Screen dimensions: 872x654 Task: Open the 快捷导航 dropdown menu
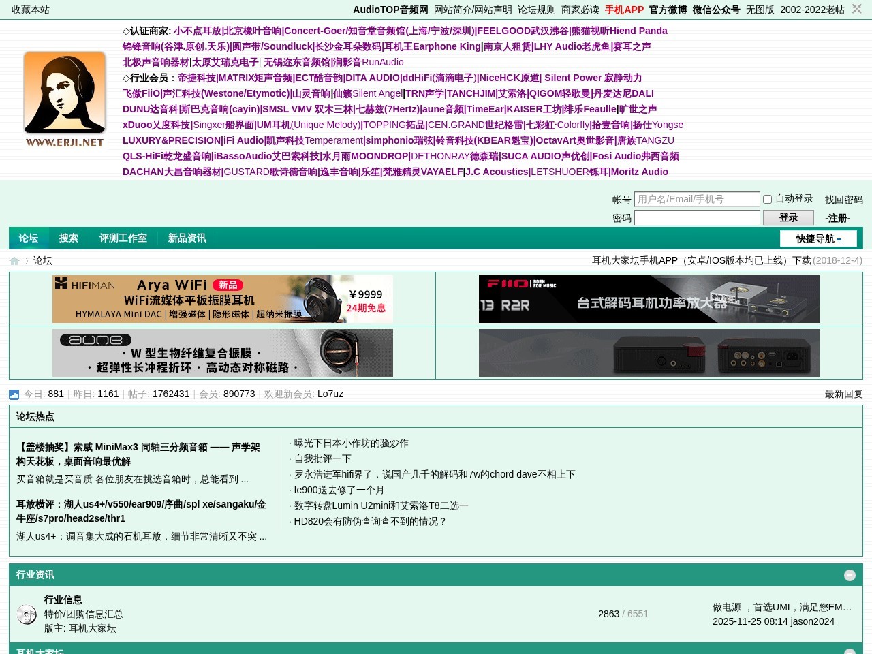click(x=818, y=238)
